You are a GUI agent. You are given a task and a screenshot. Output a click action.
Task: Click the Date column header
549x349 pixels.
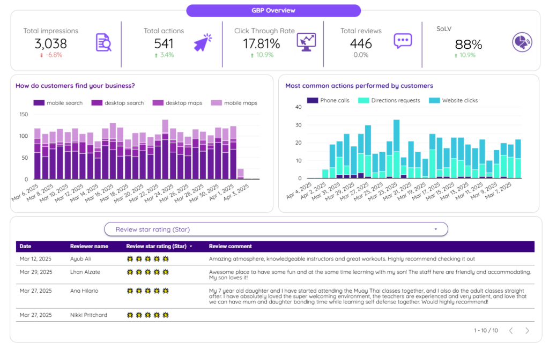click(25, 247)
